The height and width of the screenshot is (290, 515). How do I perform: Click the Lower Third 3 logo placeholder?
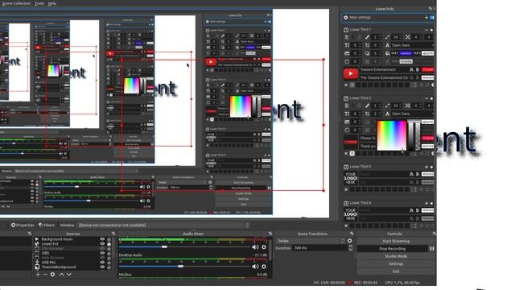coord(351,178)
